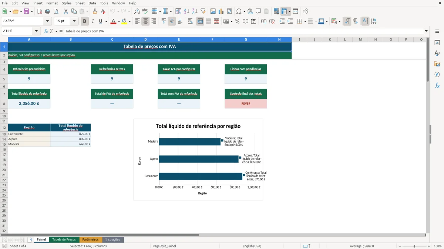Open the Font Size dropdown list
Image resolution: width=444 pixels, height=249 pixels.
pyautogui.click(x=74, y=21)
